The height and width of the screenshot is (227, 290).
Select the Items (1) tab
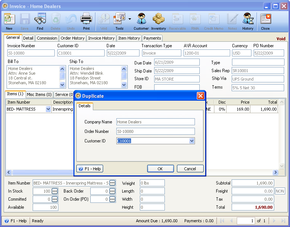15,94
